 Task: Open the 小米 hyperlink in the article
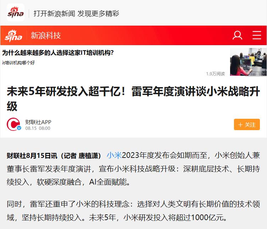tap(114, 155)
